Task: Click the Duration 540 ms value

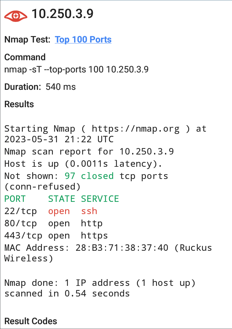Action: point(61,87)
